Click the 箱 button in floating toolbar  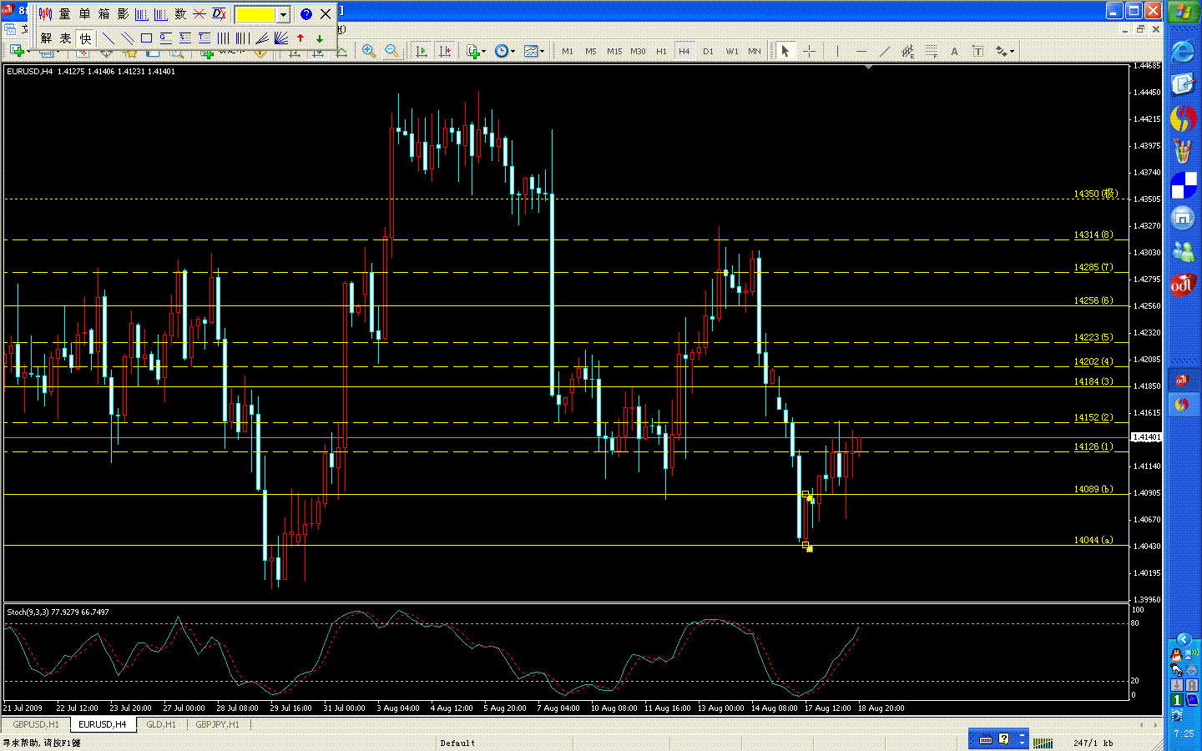point(104,14)
